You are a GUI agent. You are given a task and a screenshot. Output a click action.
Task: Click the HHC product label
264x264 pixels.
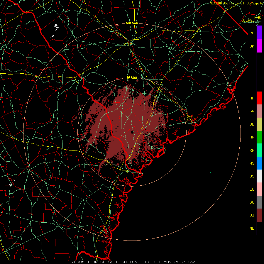[x=258, y=18]
